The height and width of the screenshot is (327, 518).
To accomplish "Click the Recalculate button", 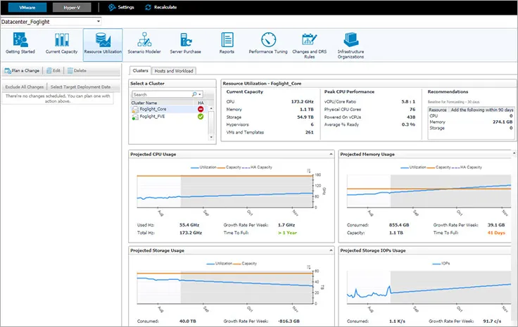I will click(x=159, y=7).
